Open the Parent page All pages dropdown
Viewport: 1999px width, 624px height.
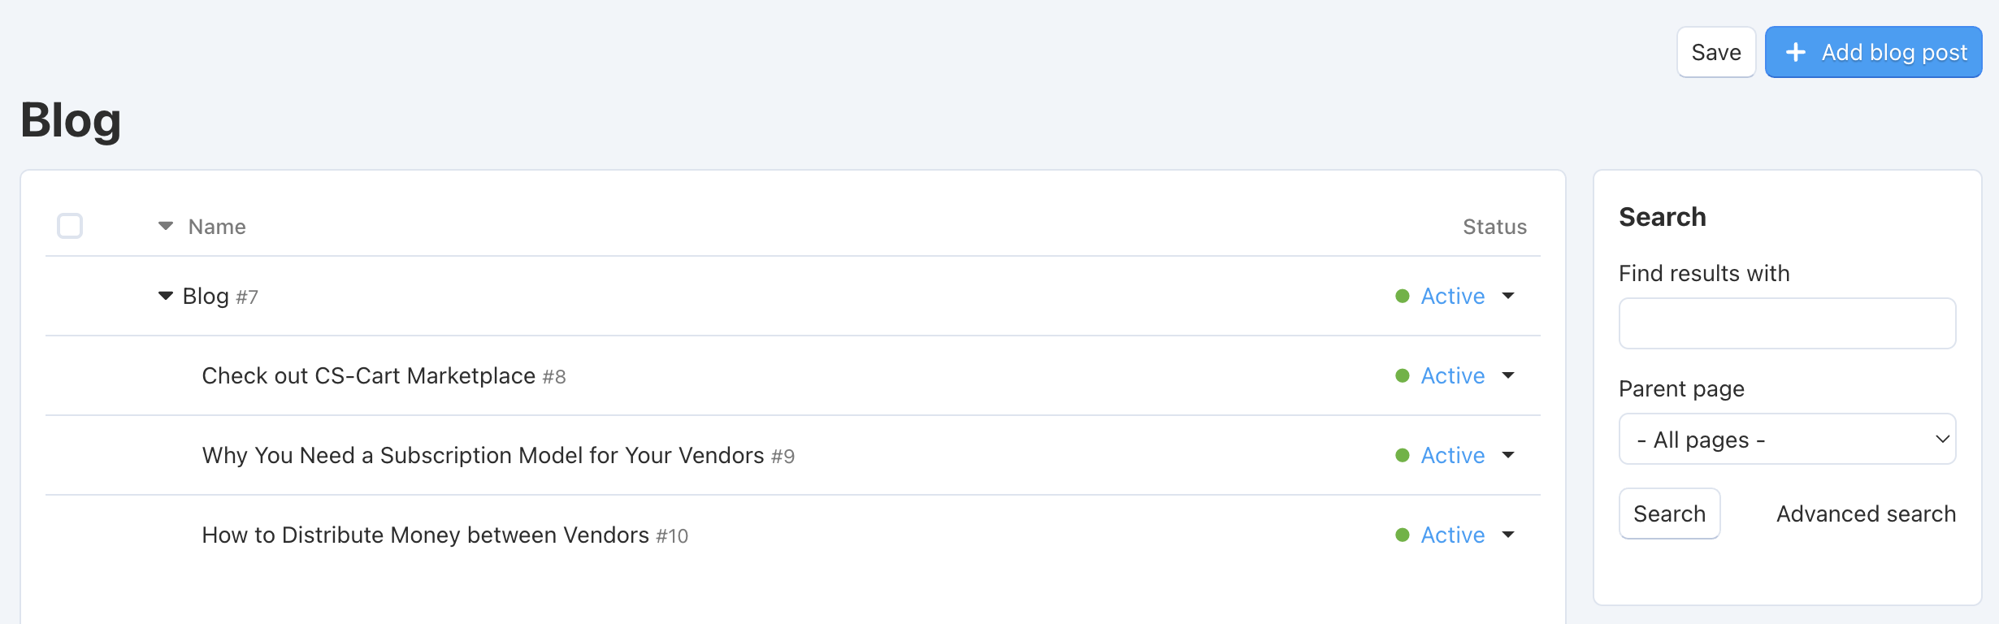[1787, 439]
